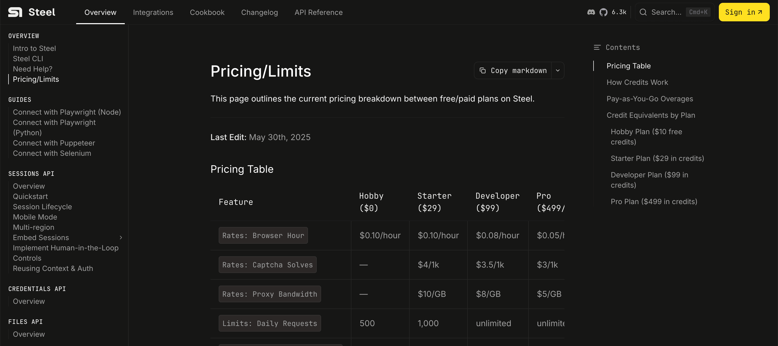The image size is (778, 346).
Task: Click the Contents list icon
Action: pos(597,47)
